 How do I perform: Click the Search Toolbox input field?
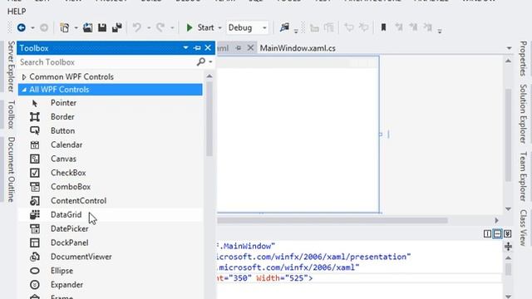[107, 62]
